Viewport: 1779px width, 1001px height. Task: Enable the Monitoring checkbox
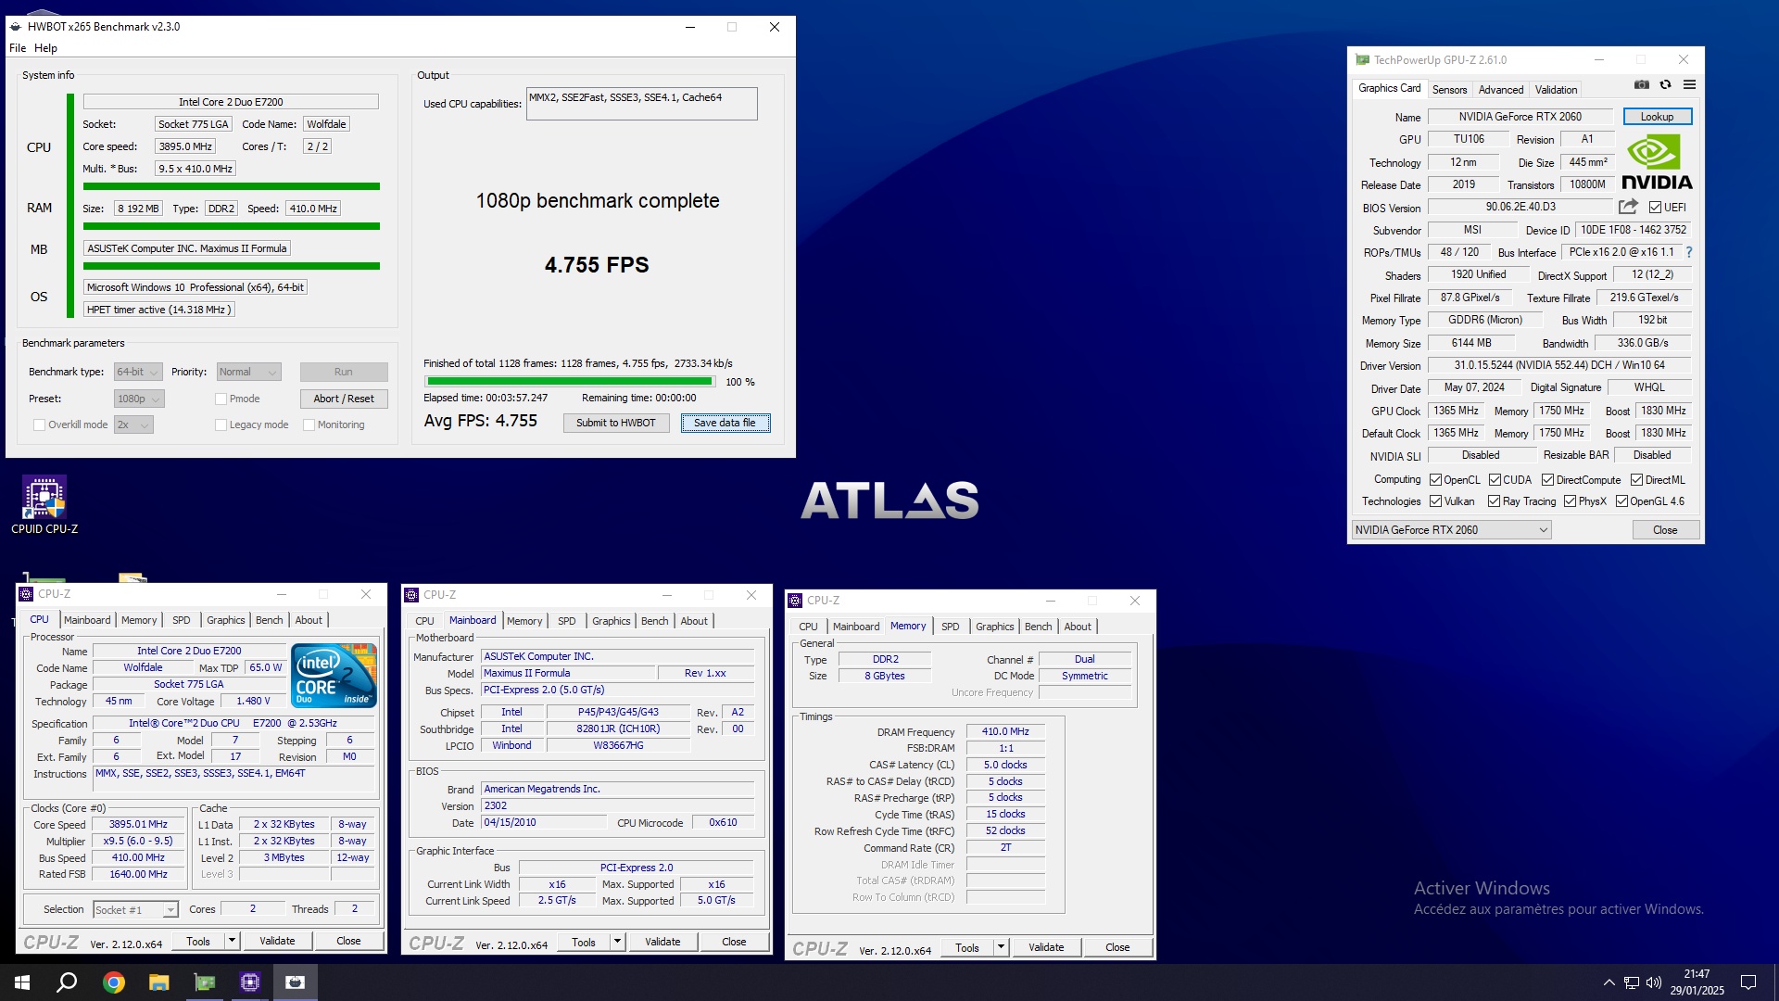tap(309, 424)
